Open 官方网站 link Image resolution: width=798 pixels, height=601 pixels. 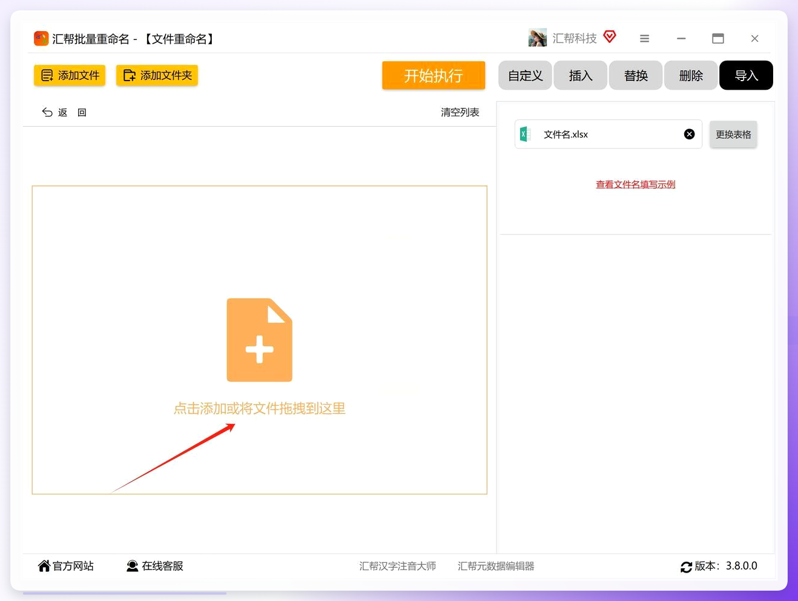[66, 566]
